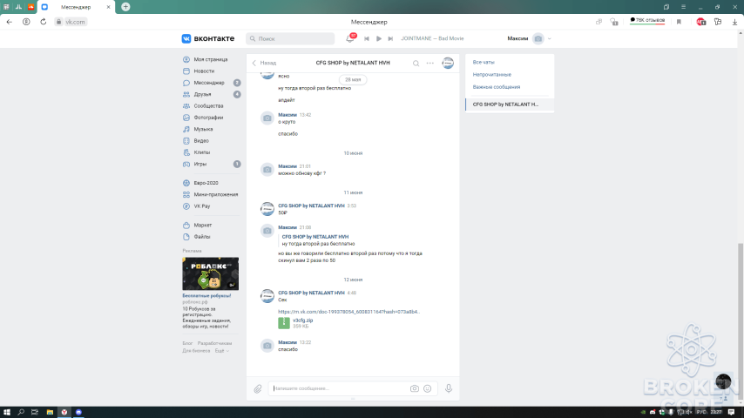Select the Все чаты filter
This screenshot has height=418, width=744.
tap(484, 62)
